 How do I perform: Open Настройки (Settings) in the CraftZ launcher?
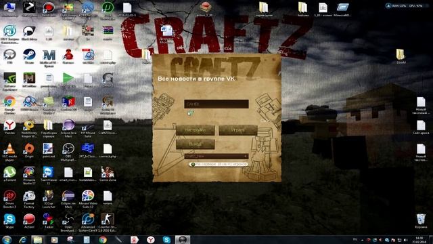tap(196, 130)
